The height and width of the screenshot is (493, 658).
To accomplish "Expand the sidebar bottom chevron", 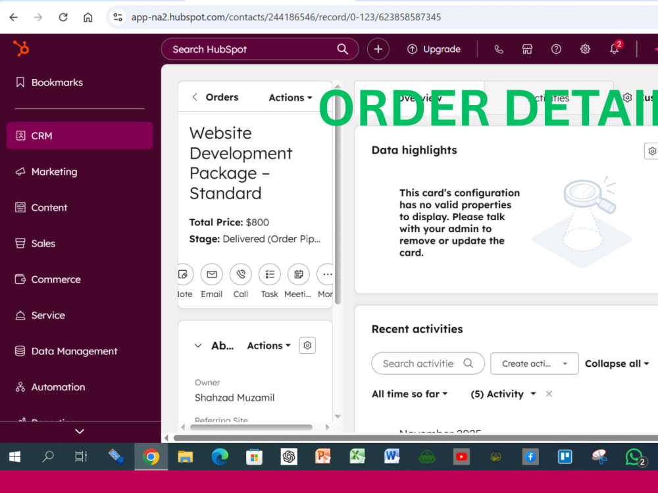I will pos(80,431).
